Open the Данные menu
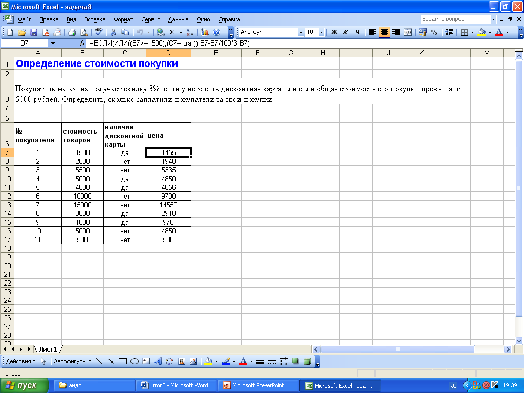Image resolution: width=524 pixels, height=393 pixels. 178,19
